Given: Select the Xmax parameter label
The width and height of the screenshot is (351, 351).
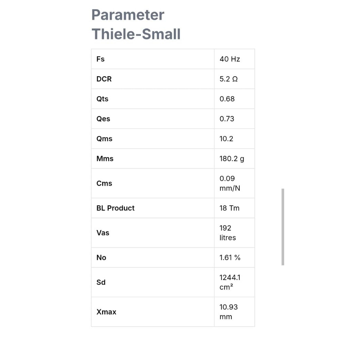Looking at the screenshot, I should click(106, 312).
